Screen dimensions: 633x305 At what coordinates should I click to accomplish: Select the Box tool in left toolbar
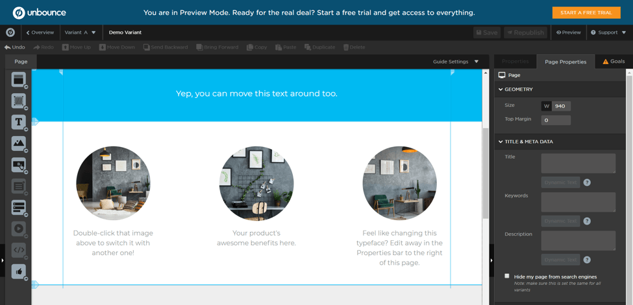(18, 101)
